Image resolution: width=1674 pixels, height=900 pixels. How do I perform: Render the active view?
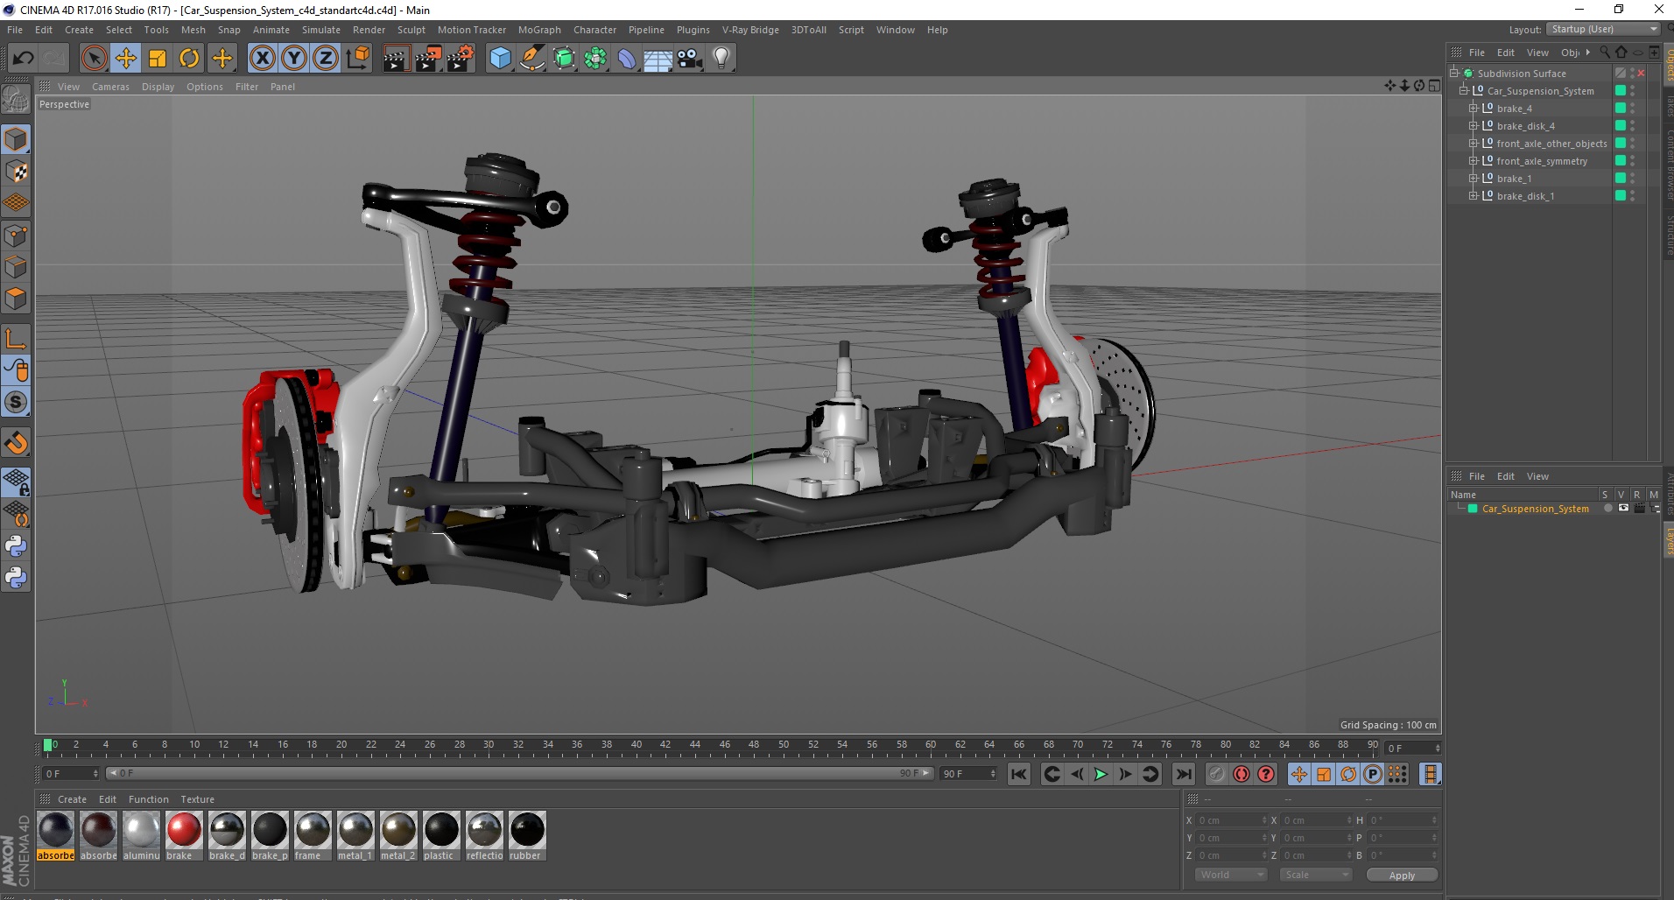coord(396,59)
